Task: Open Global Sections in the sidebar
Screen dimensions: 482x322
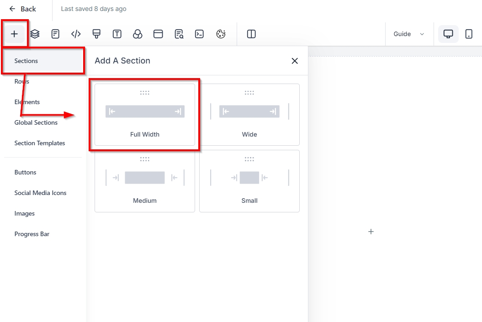Action: coord(36,122)
